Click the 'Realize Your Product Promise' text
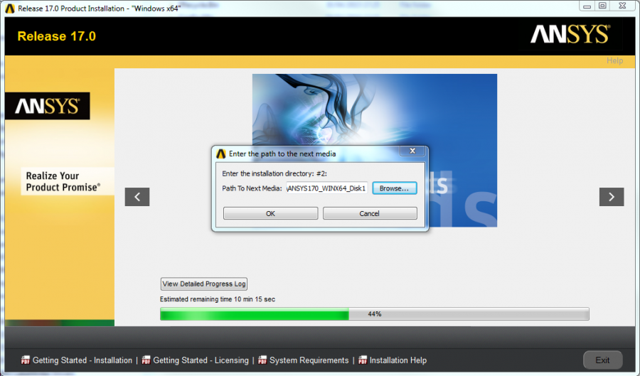This screenshot has width=640, height=376. pos(63,181)
